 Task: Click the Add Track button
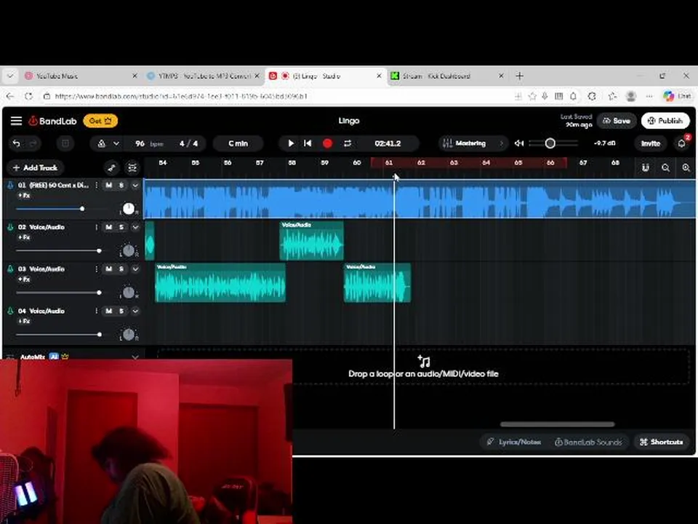coord(36,167)
